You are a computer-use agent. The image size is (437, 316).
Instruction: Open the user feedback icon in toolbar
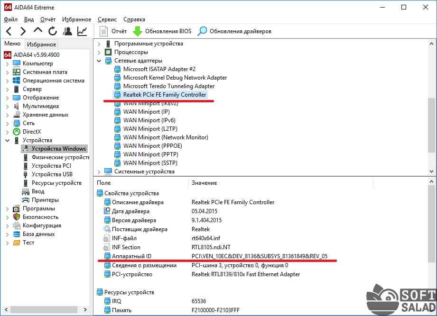click(67, 31)
